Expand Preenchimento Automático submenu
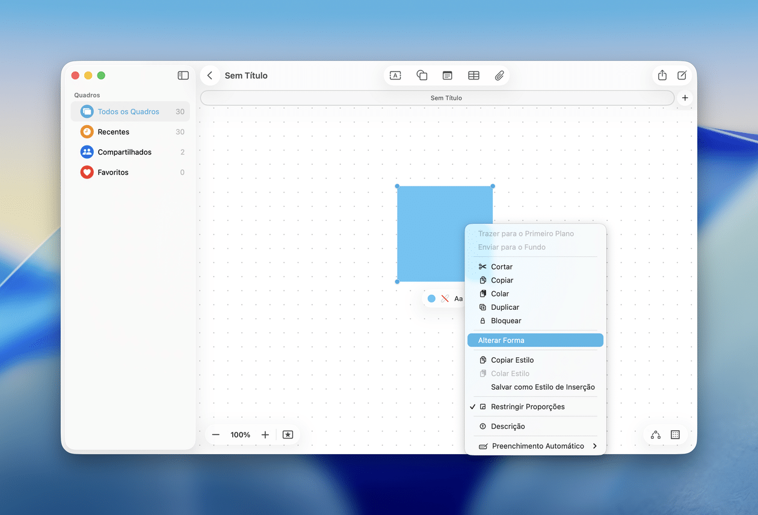Viewport: 758px width, 515px height. click(x=537, y=446)
